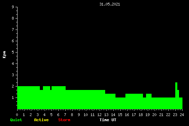Click the 5 mark on the Kpm axis
This screenshot has height=126, width=189.
(13, 52)
